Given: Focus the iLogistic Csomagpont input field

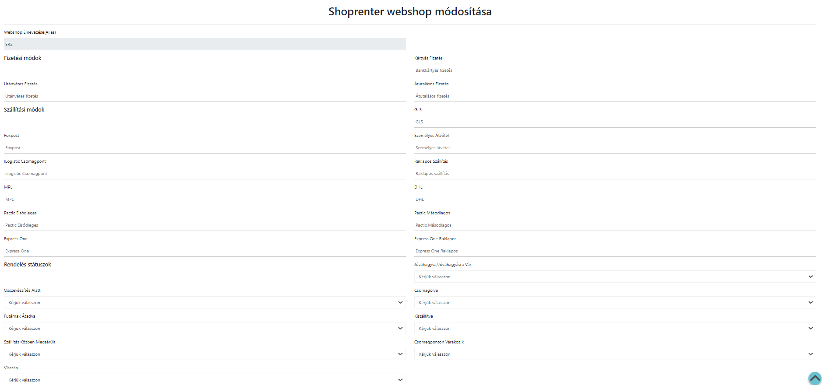Looking at the screenshot, I should coord(205,173).
